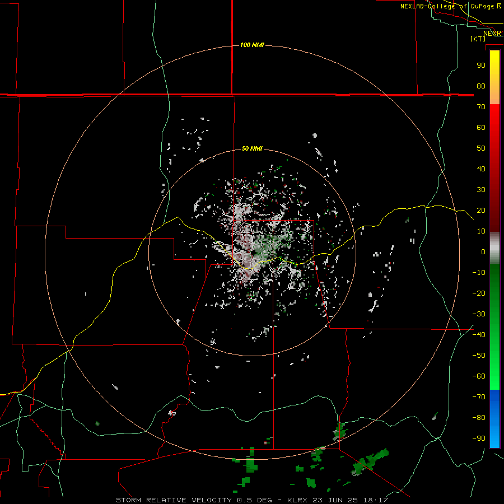Image resolution: width=504 pixels, height=504 pixels.
Task: Click the -90 value on the velocity scale
Action: pyautogui.click(x=479, y=438)
